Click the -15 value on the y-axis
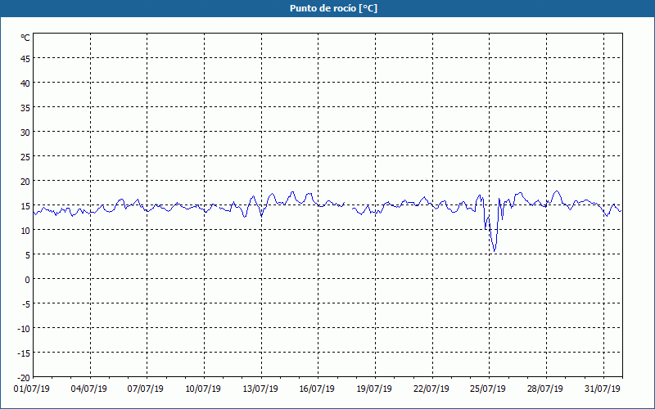 pyautogui.click(x=24, y=353)
